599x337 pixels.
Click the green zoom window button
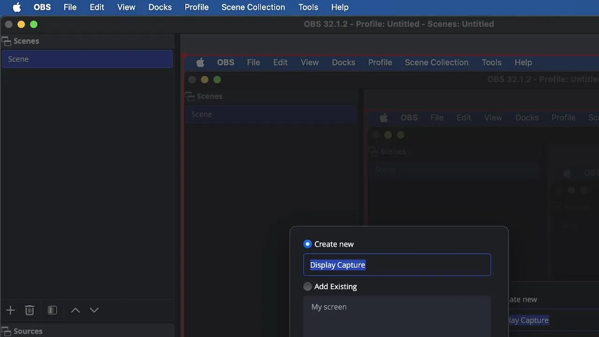click(x=34, y=24)
